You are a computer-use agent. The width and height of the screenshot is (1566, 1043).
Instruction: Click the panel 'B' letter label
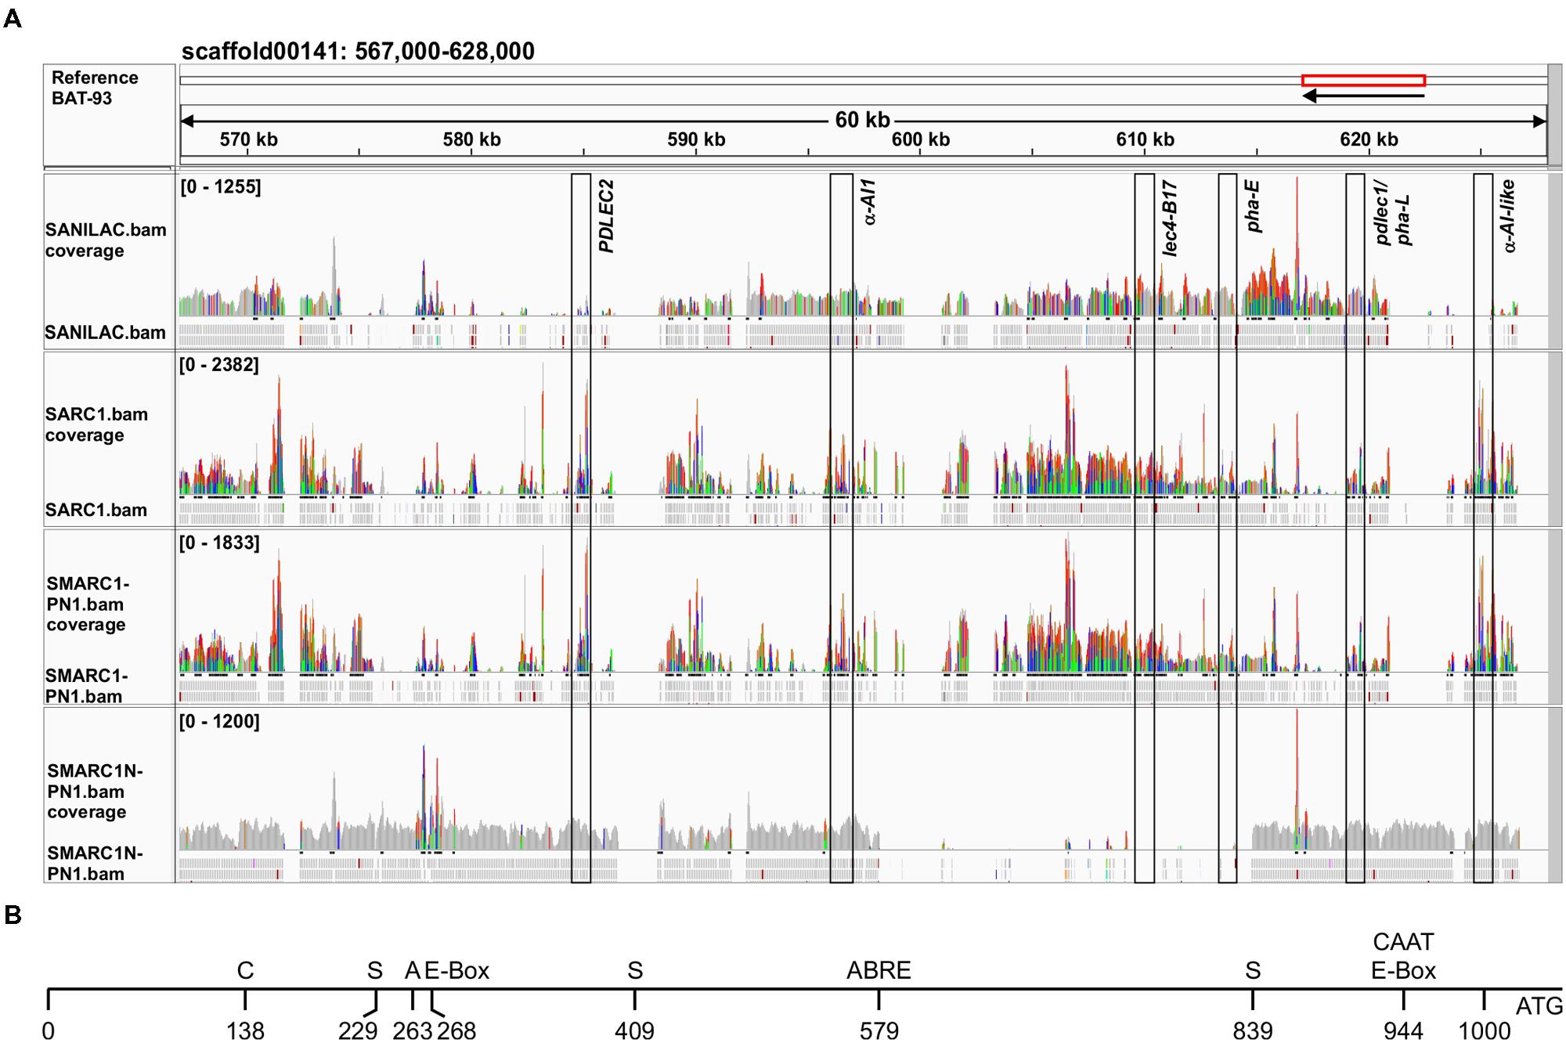13,915
